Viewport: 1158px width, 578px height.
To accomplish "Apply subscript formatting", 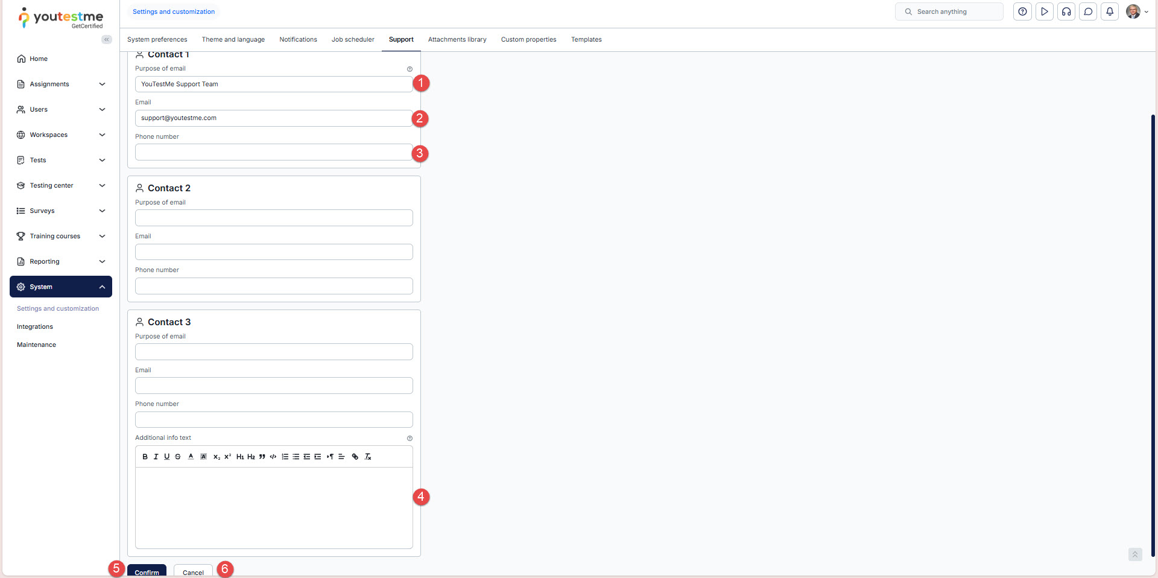I will (x=217, y=457).
